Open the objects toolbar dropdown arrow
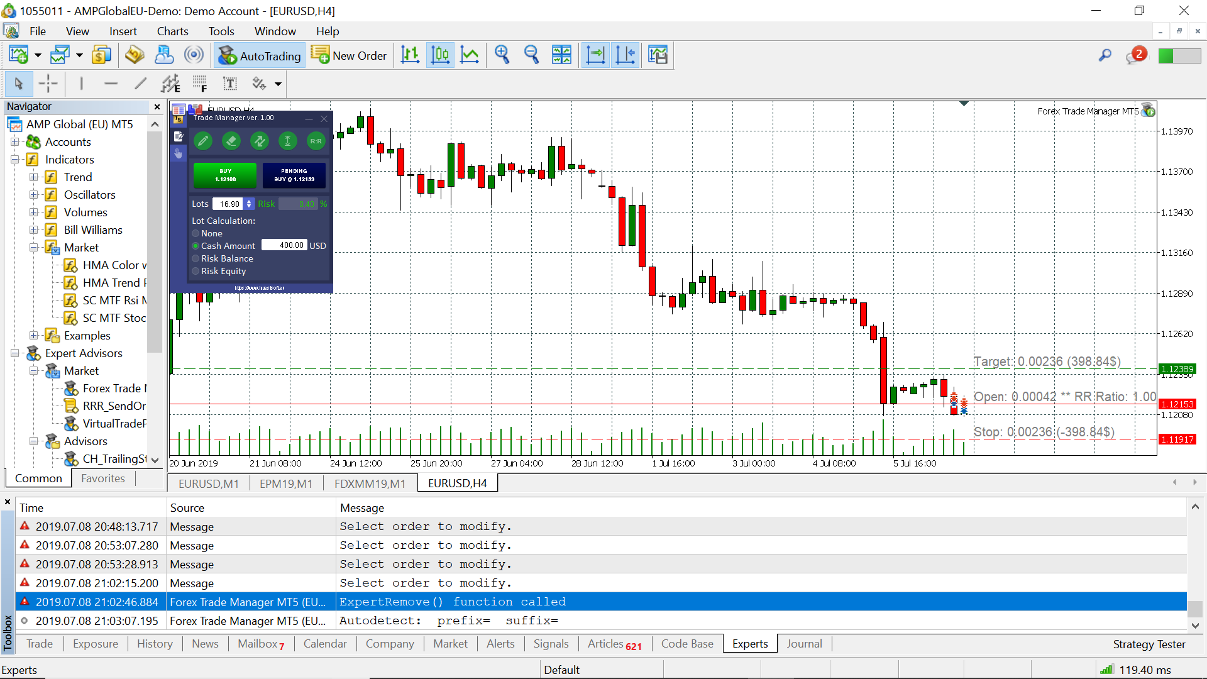Viewport: 1207px width, 679px height. pos(278,84)
